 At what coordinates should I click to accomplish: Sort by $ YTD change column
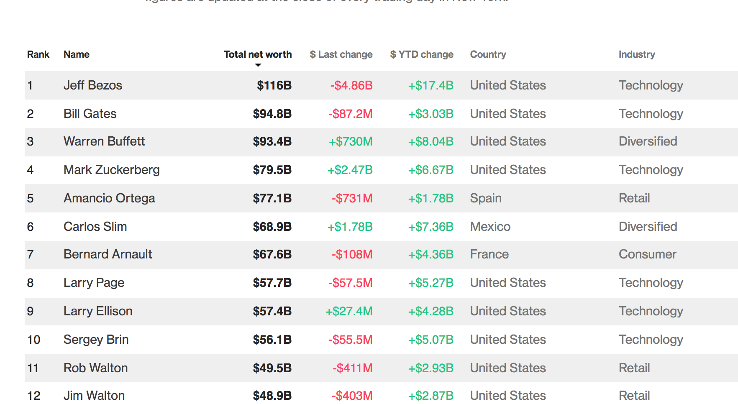click(x=421, y=54)
